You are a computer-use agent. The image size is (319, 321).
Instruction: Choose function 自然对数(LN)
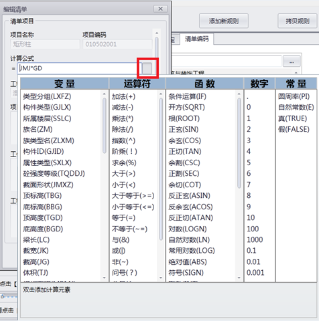click(x=189, y=240)
